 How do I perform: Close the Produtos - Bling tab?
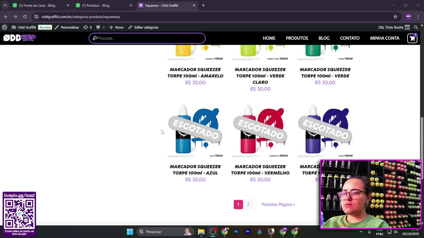coord(131,5)
